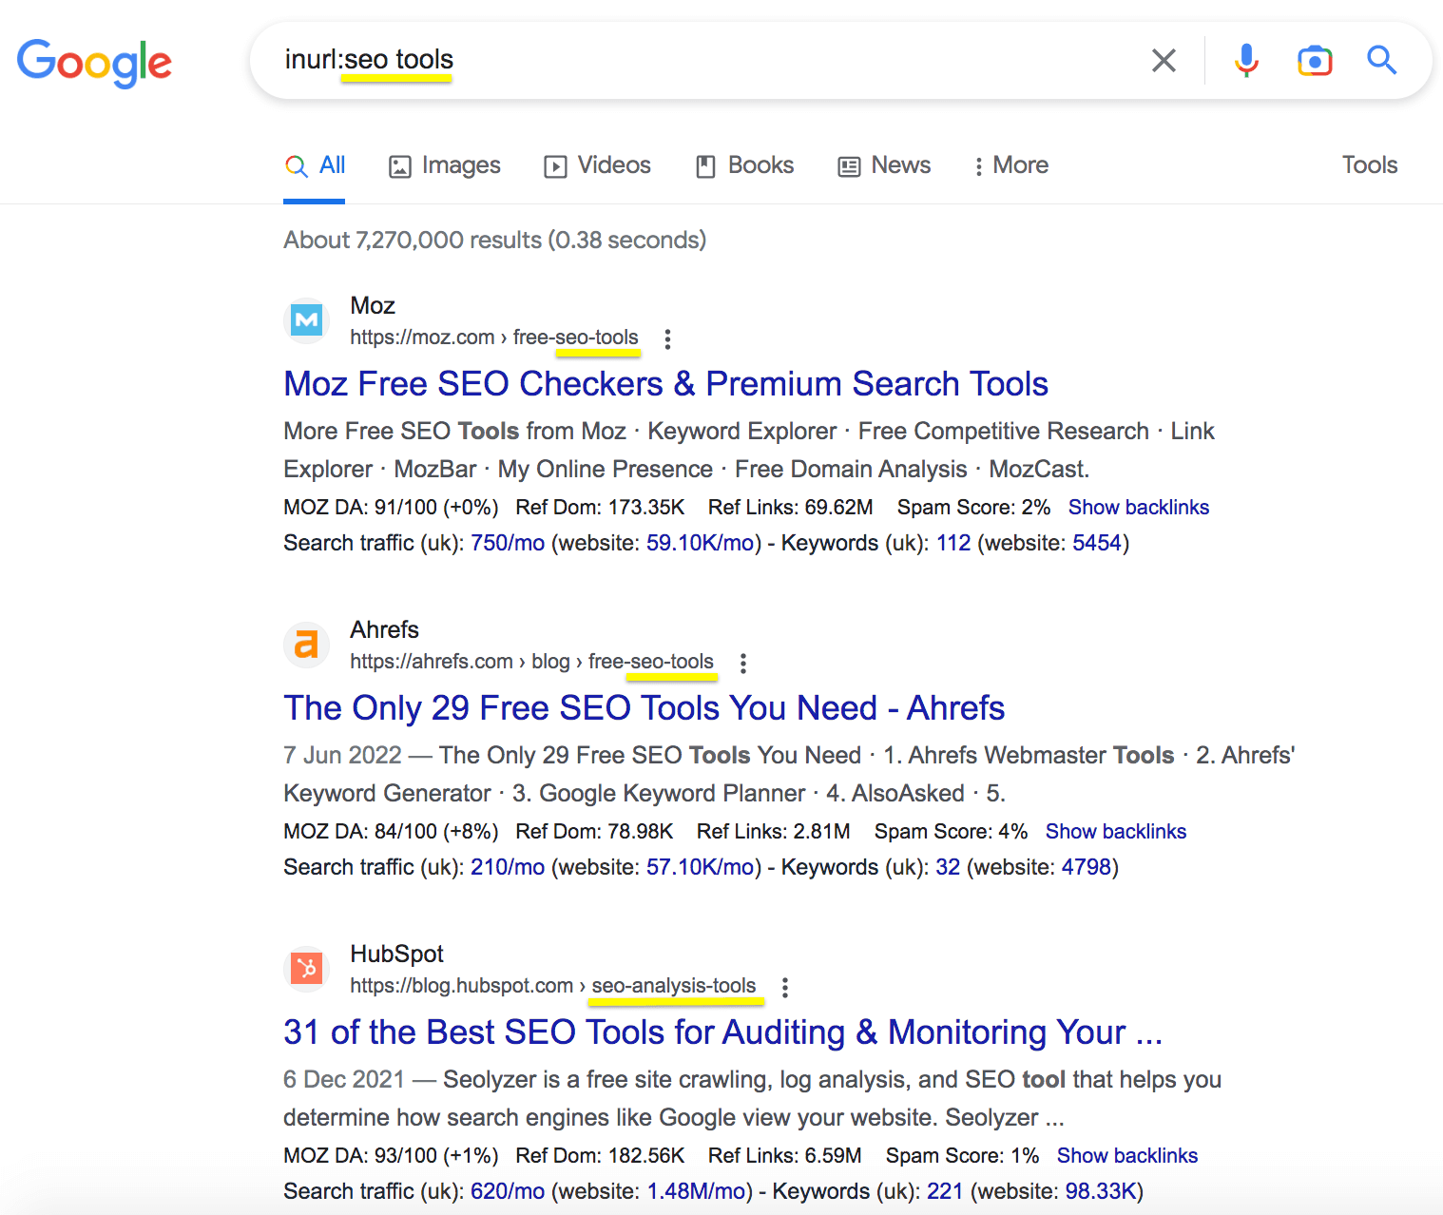Open 31 of the Best SEO Tools title
Viewport: 1443px width, 1215px height.
[722, 1032]
